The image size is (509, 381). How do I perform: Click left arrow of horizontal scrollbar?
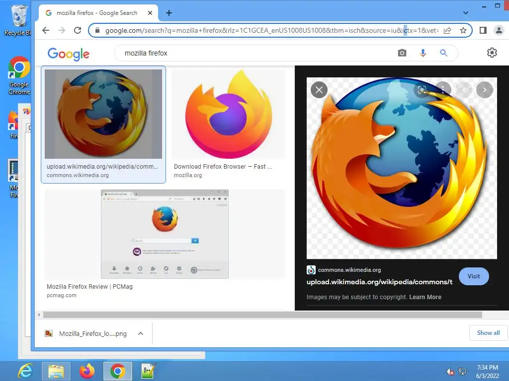(39, 315)
